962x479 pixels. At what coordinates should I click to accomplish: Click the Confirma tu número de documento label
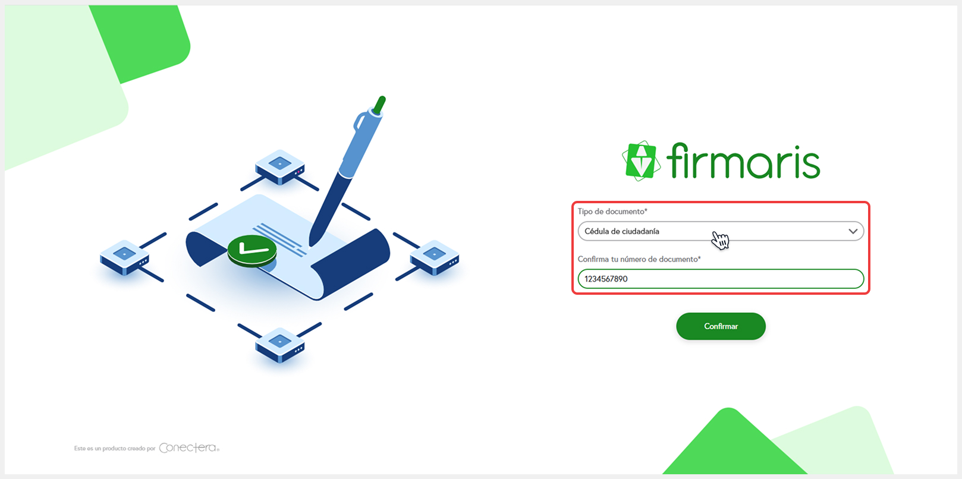639,259
